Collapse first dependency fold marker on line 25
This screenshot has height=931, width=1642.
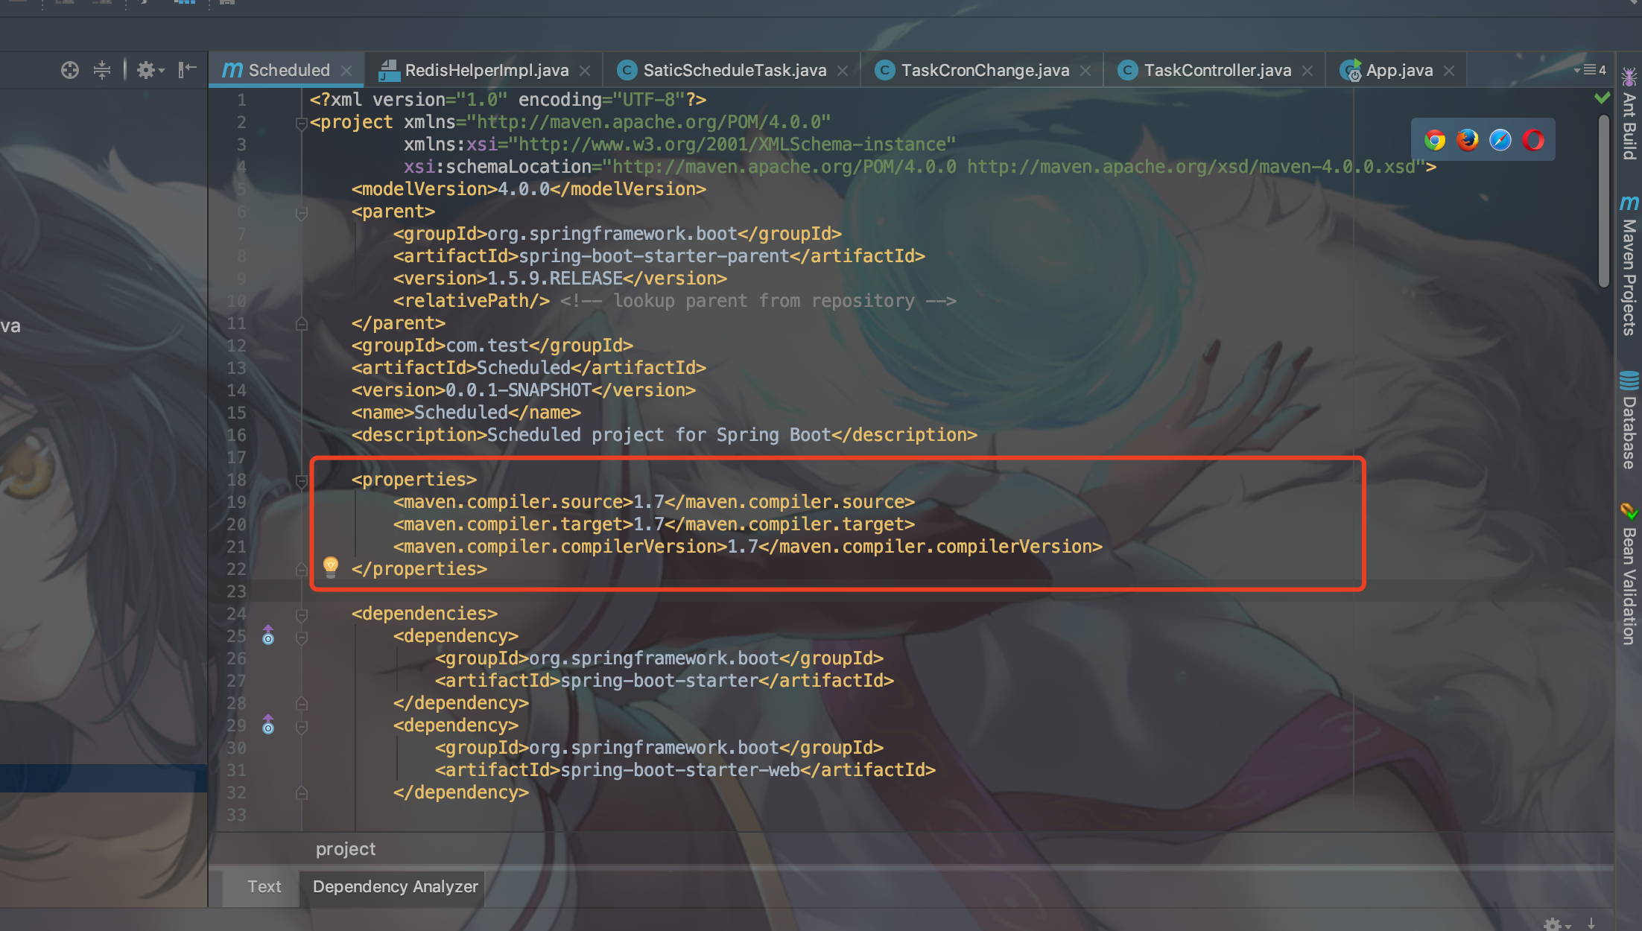[302, 638]
